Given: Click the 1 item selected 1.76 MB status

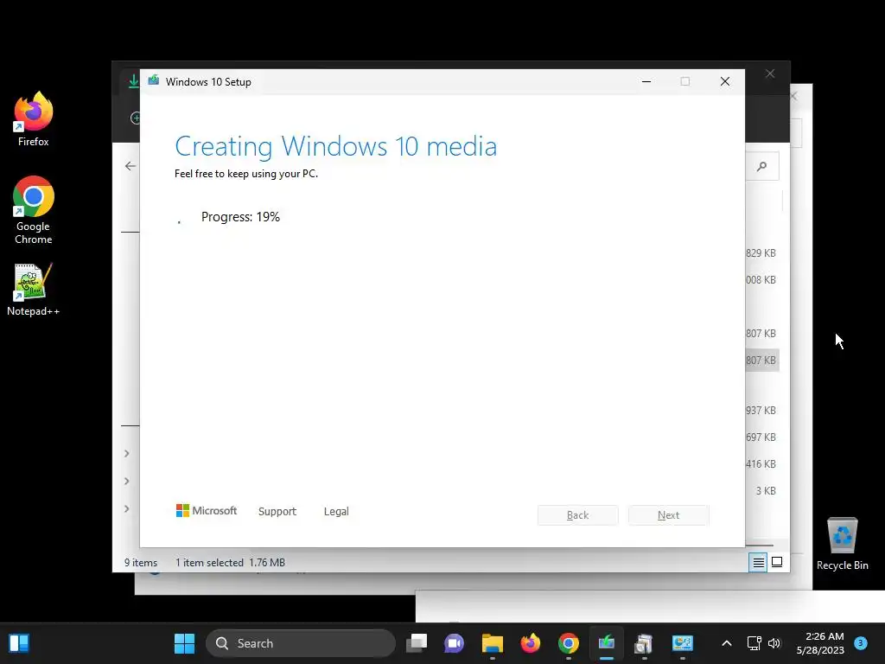Looking at the screenshot, I should (x=230, y=563).
